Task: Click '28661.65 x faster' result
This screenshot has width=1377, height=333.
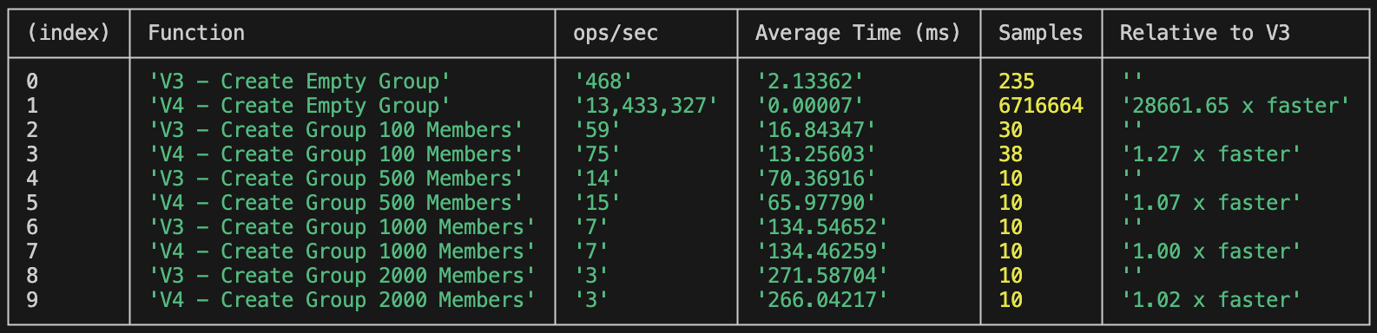Action: 1235,106
